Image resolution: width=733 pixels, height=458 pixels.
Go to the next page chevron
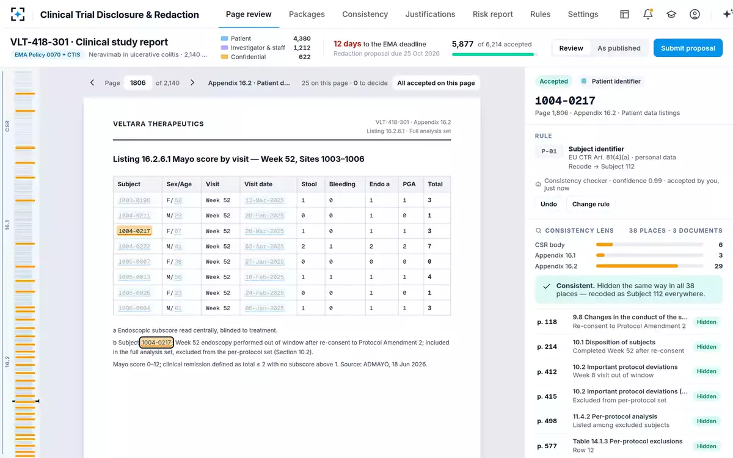tap(192, 82)
